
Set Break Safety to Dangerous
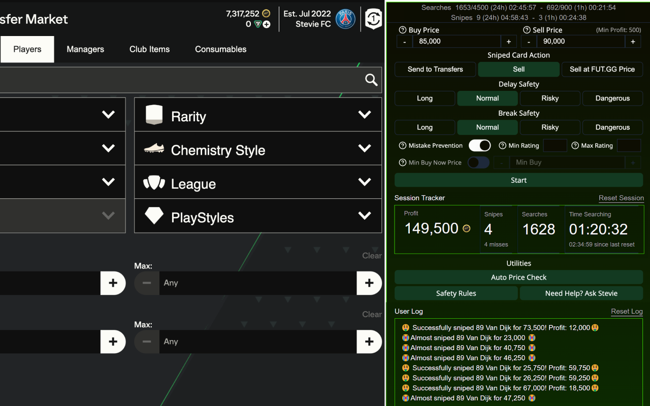(612, 127)
